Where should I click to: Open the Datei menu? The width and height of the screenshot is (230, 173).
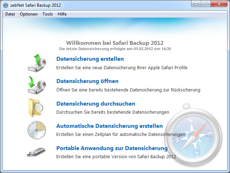(x=10, y=14)
